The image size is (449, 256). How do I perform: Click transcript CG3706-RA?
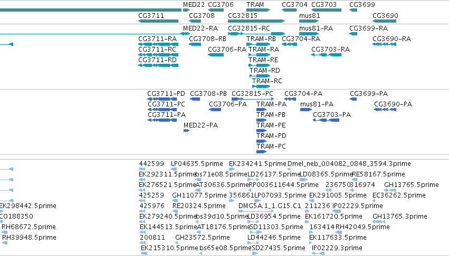coord(227,50)
